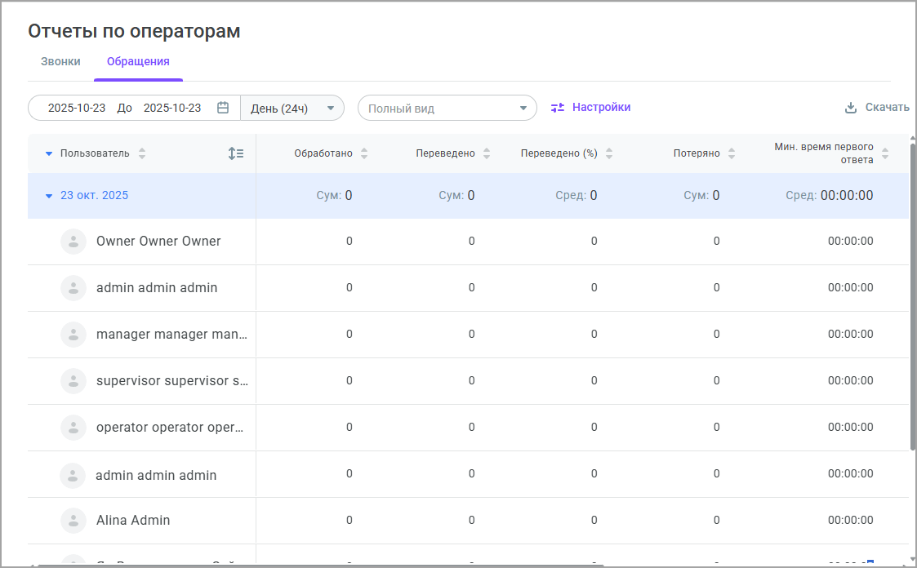Click the Настройки sliders icon
This screenshot has width=917, height=568.
[558, 108]
